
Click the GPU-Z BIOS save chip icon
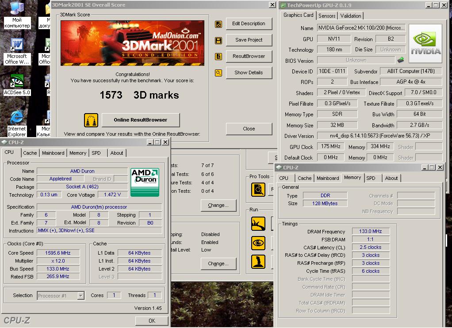400,60
